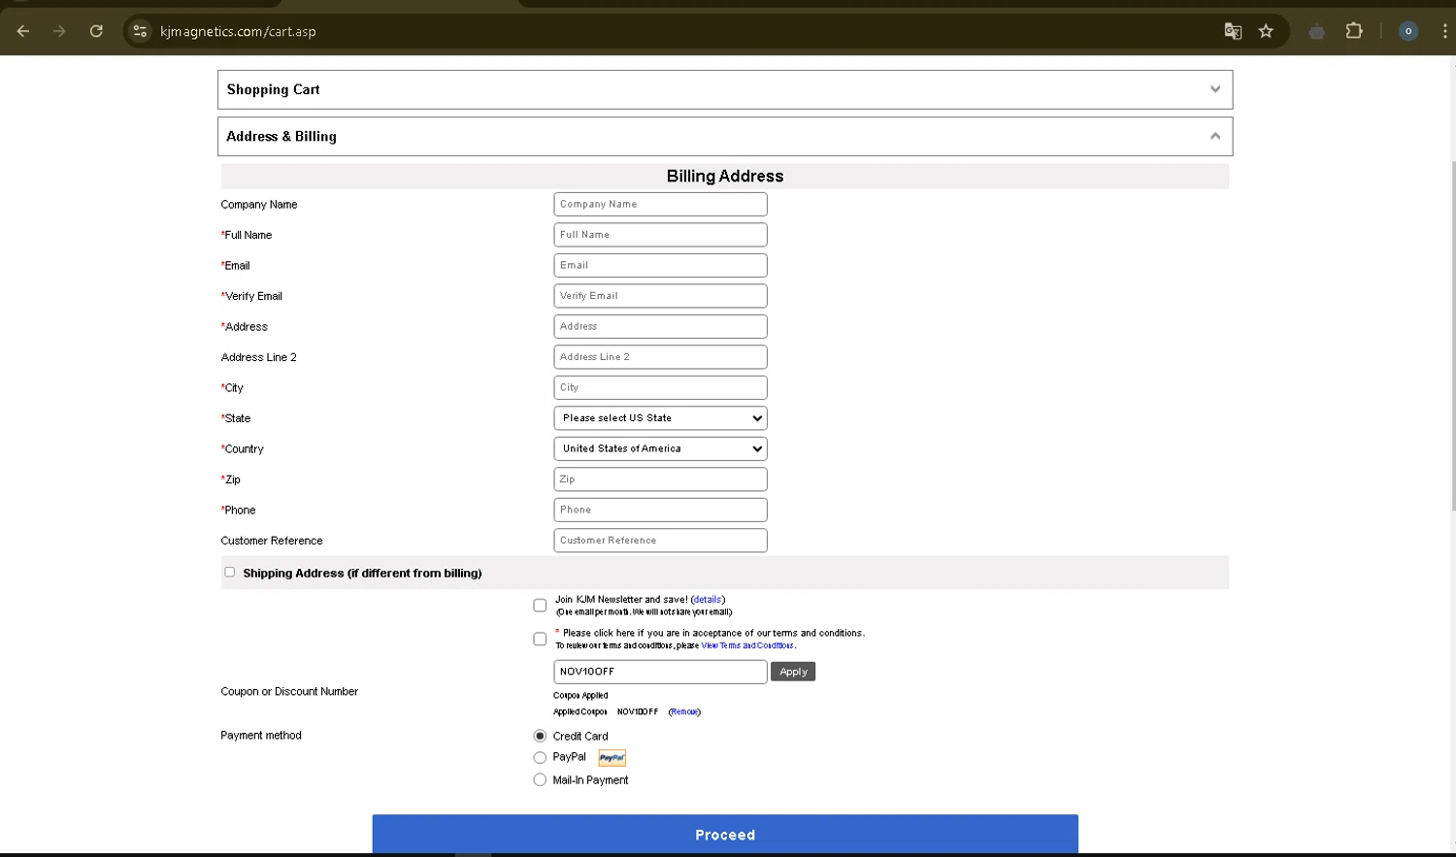Accept the terms and conditions checkbox

point(540,639)
